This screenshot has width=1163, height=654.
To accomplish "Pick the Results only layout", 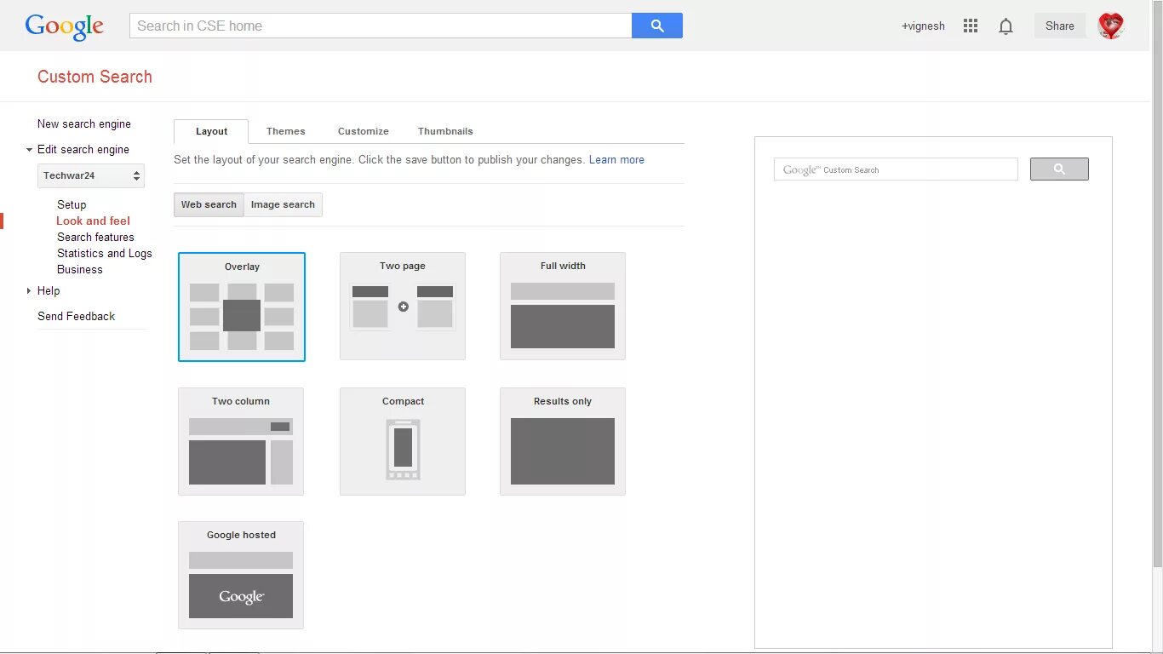I will (563, 441).
